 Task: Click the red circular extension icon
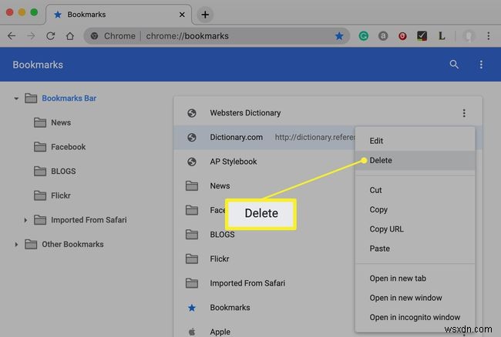click(402, 36)
